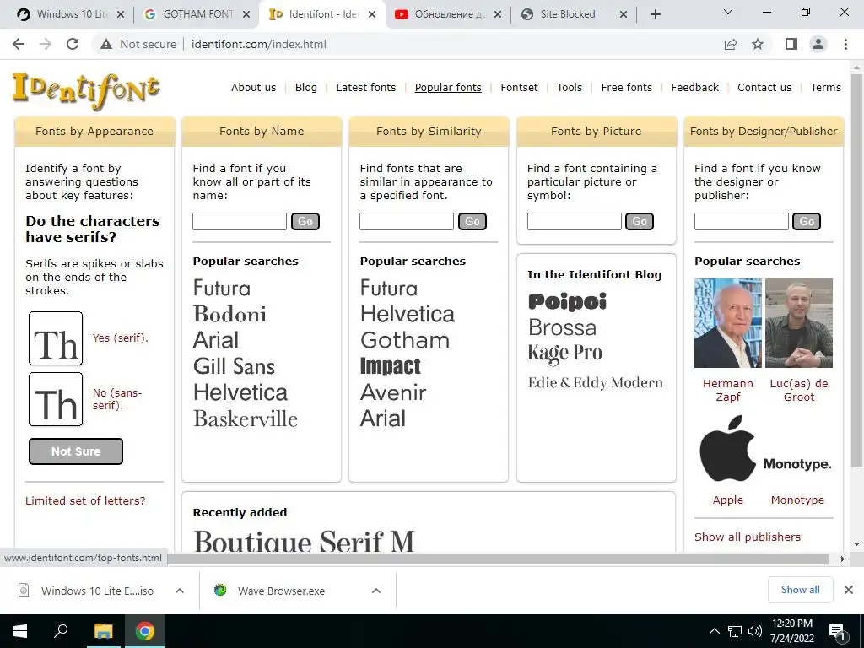The height and width of the screenshot is (648, 864).
Task: Focus the Fonts by Name search field
Action: [x=239, y=222]
